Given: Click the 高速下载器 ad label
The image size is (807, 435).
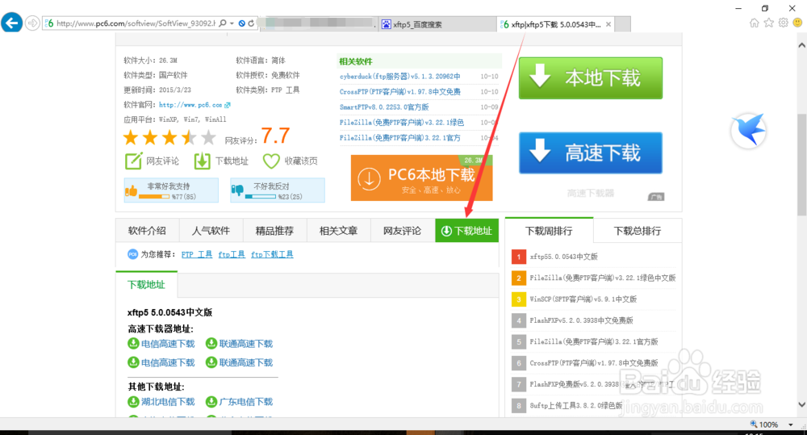Looking at the screenshot, I should pyautogui.click(x=591, y=193).
